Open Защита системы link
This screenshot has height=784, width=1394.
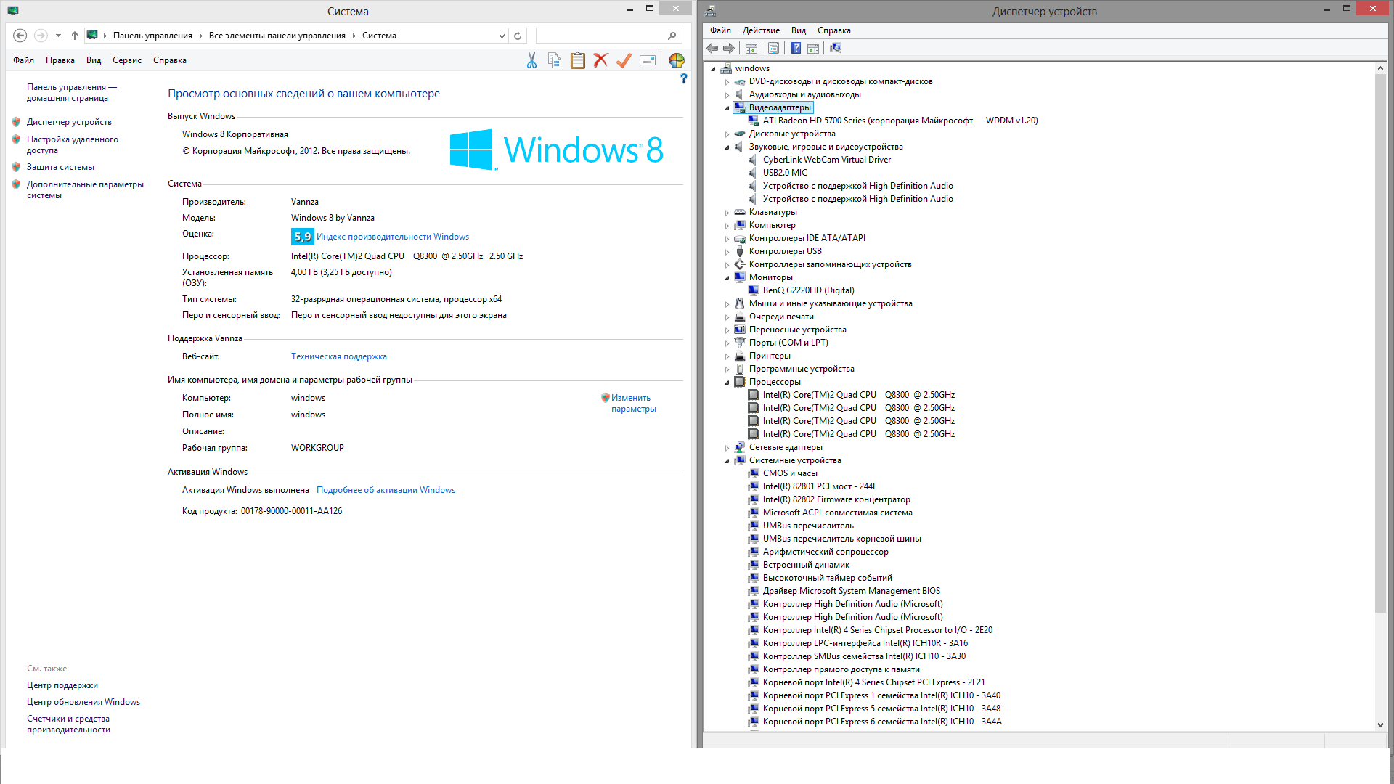pyautogui.click(x=60, y=167)
